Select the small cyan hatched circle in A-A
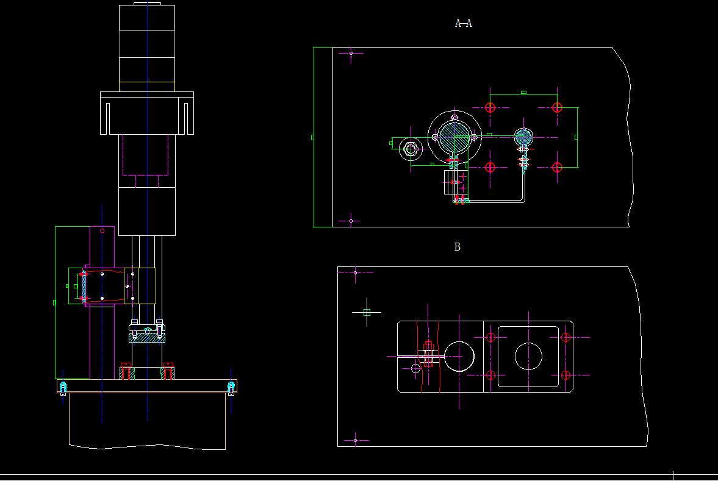 coord(523,137)
